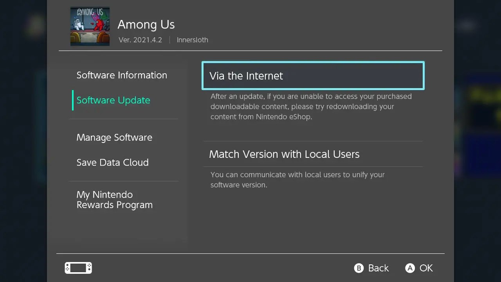
Task: Open Software Information section
Action: coord(122,75)
